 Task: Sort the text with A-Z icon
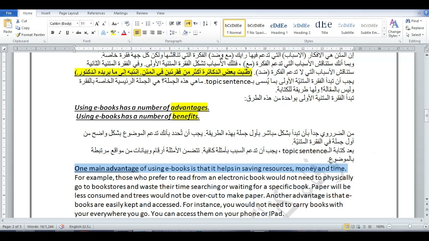(205, 23)
